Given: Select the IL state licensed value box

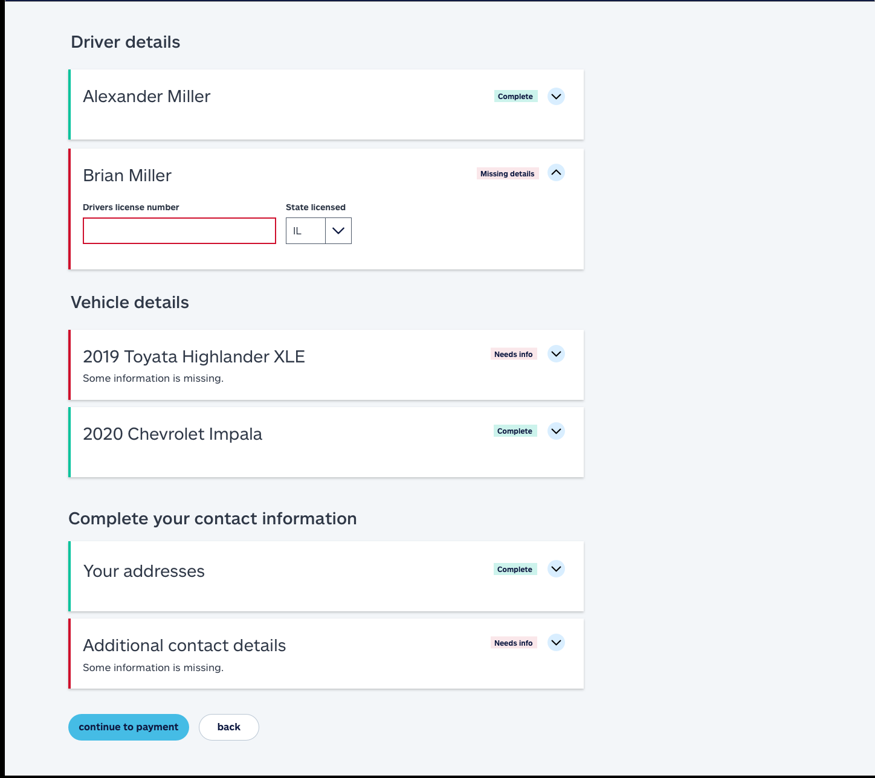Looking at the screenshot, I should coord(306,231).
